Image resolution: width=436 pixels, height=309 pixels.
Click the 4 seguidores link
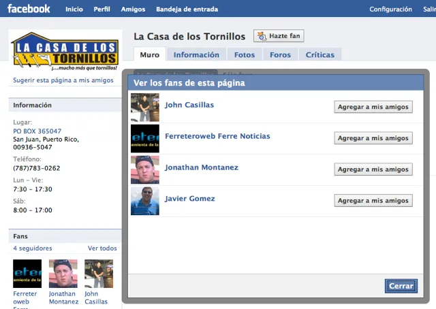coord(33,248)
